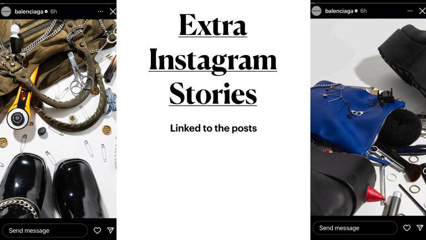Open Balenciaga profile avatar on right story
The image size is (426, 240).
pos(316,11)
